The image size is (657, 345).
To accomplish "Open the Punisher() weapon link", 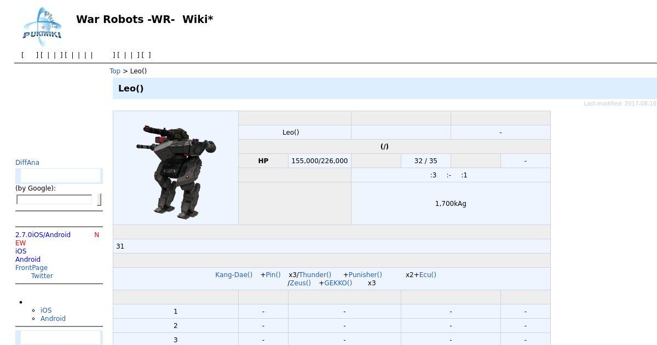I will click(365, 275).
